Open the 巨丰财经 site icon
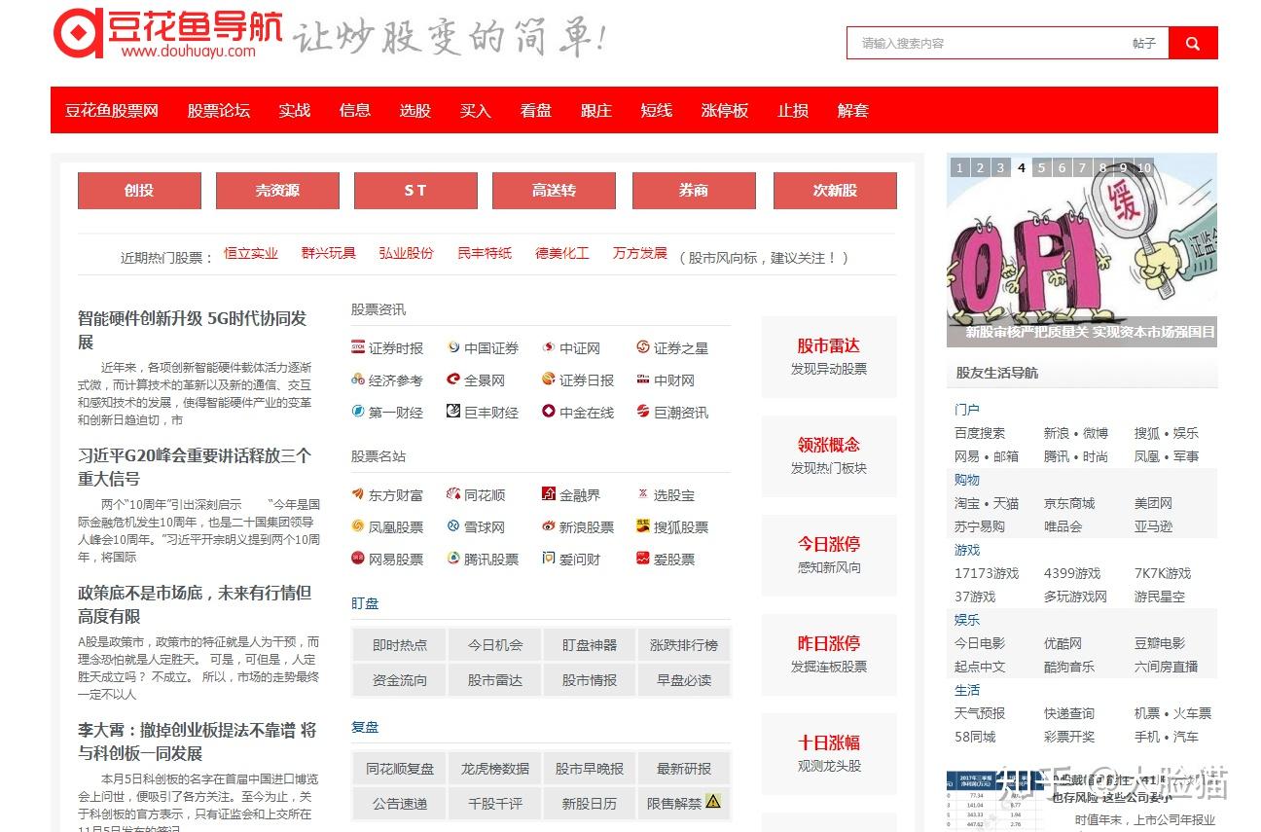1261x832 pixels. (x=453, y=412)
